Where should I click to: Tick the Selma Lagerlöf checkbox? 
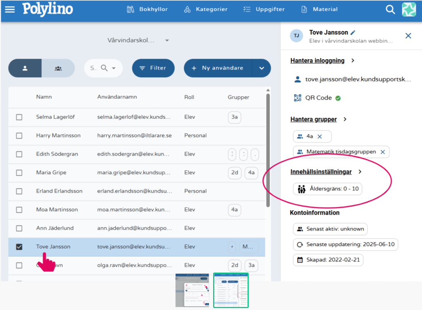(x=19, y=117)
